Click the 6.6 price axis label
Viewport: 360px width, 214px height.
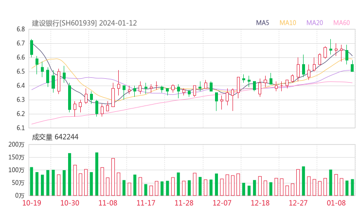click(20, 57)
